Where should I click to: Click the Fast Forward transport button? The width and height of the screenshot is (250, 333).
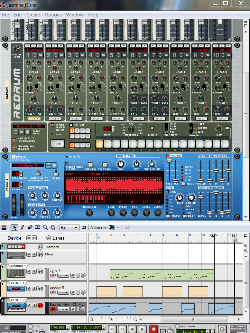click(x=122, y=329)
